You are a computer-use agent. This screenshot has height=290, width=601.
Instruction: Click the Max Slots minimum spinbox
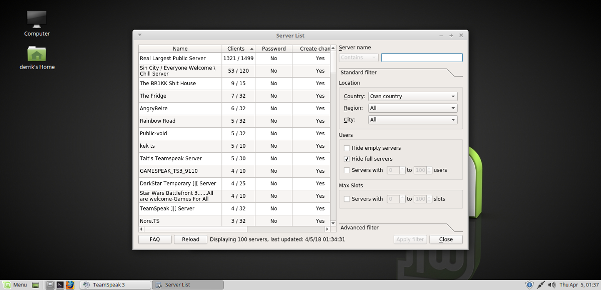pyautogui.click(x=396, y=199)
